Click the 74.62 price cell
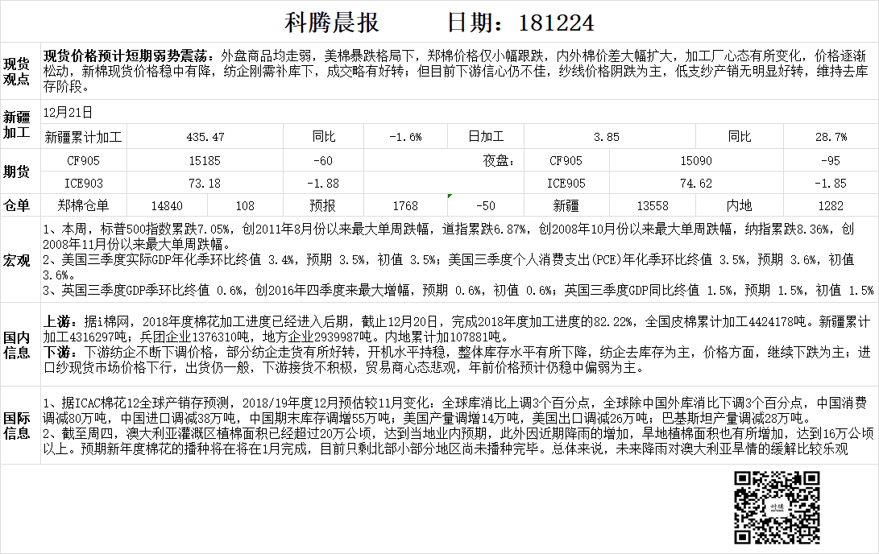 coord(696,184)
